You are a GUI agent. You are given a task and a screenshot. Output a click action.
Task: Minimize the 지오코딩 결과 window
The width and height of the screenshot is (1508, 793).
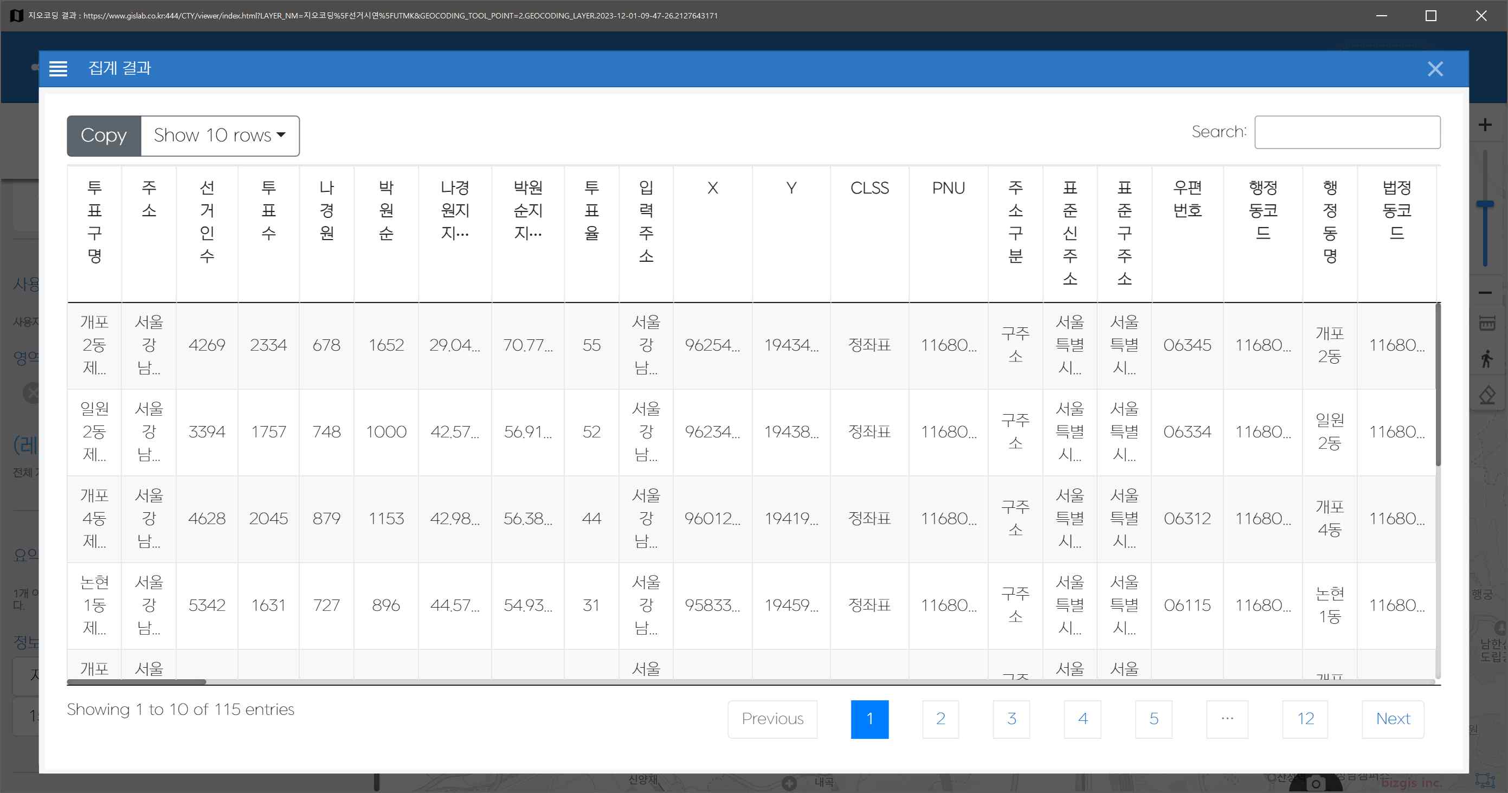click(x=1382, y=16)
